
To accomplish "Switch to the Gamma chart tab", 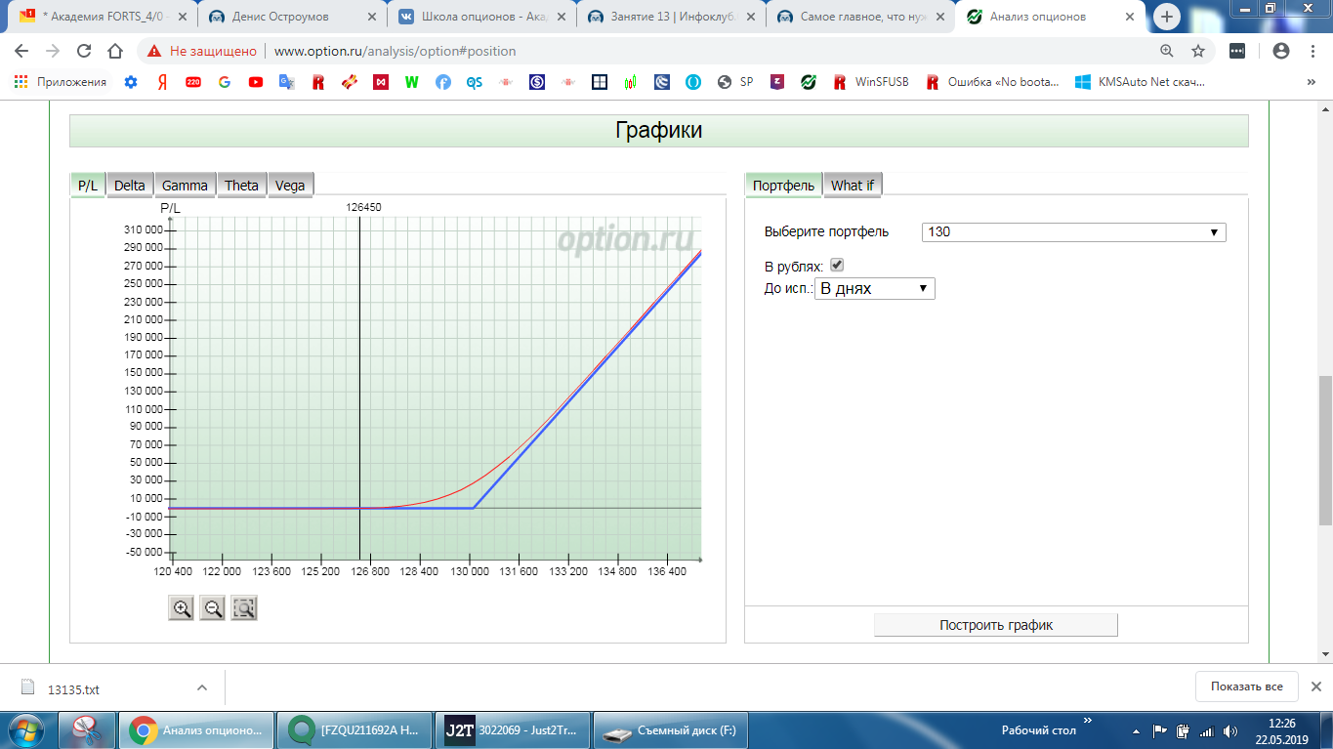I will tap(185, 185).
